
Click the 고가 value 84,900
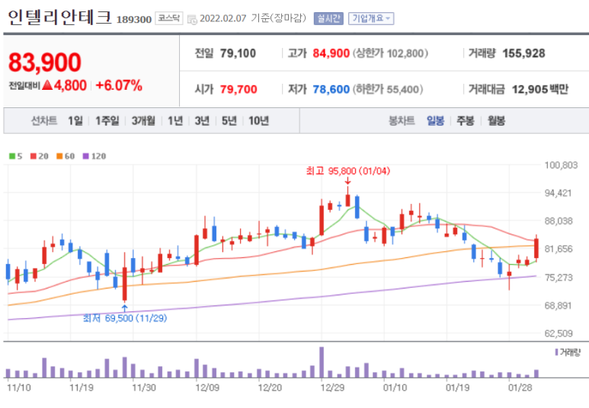(331, 53)
